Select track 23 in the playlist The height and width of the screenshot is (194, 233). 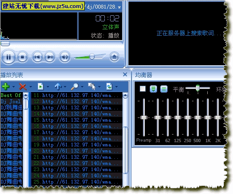pos(77,169)
